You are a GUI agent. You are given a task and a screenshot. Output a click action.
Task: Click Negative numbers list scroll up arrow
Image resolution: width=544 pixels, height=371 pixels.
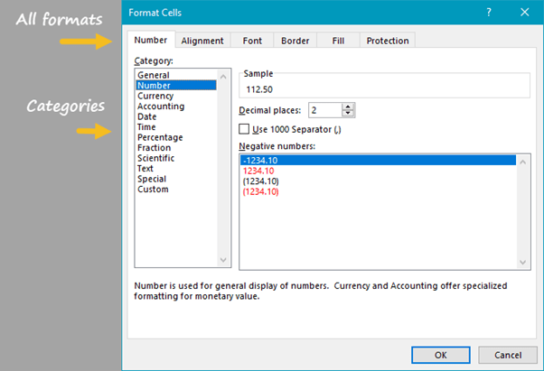(x=523, y=162)
